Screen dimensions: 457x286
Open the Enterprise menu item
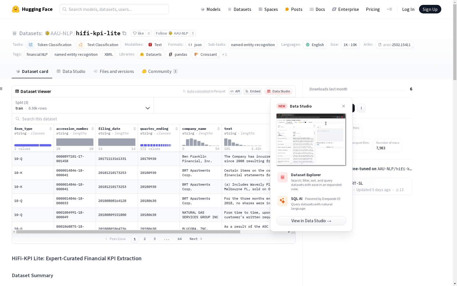346,9
